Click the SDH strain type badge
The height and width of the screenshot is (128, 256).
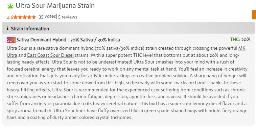11,40
